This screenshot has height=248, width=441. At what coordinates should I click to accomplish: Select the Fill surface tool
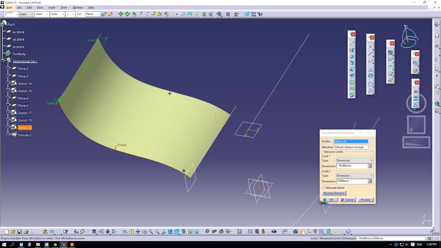[352, 82]
